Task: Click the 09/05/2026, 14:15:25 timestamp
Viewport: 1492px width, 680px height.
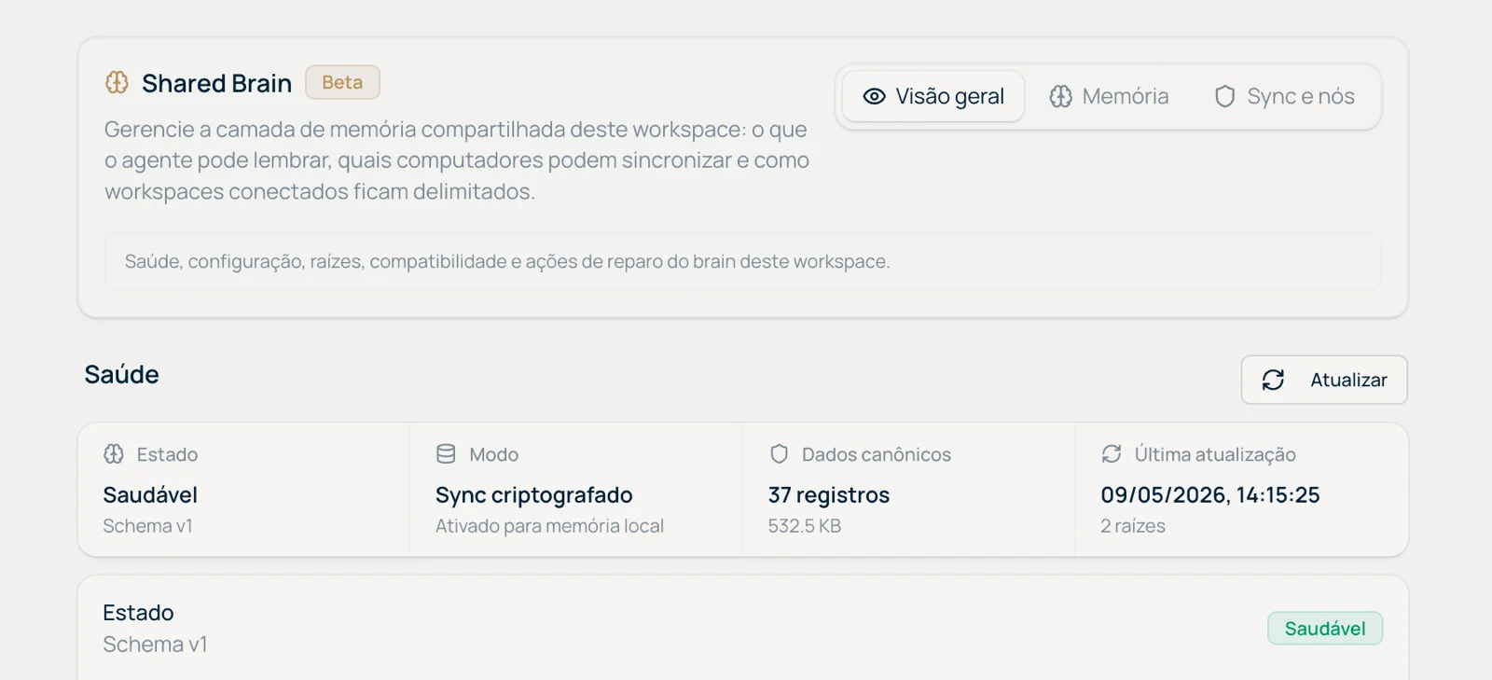Action: 1210,495
